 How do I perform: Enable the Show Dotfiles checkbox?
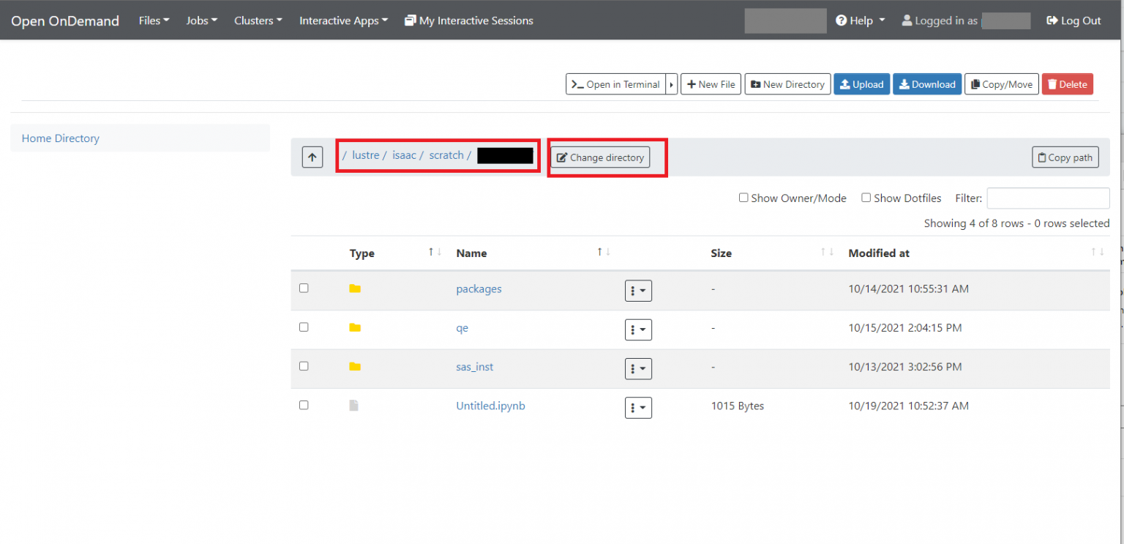click(866, 197)
